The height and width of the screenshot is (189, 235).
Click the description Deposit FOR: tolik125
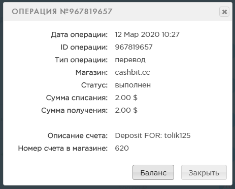coord(153,135)
